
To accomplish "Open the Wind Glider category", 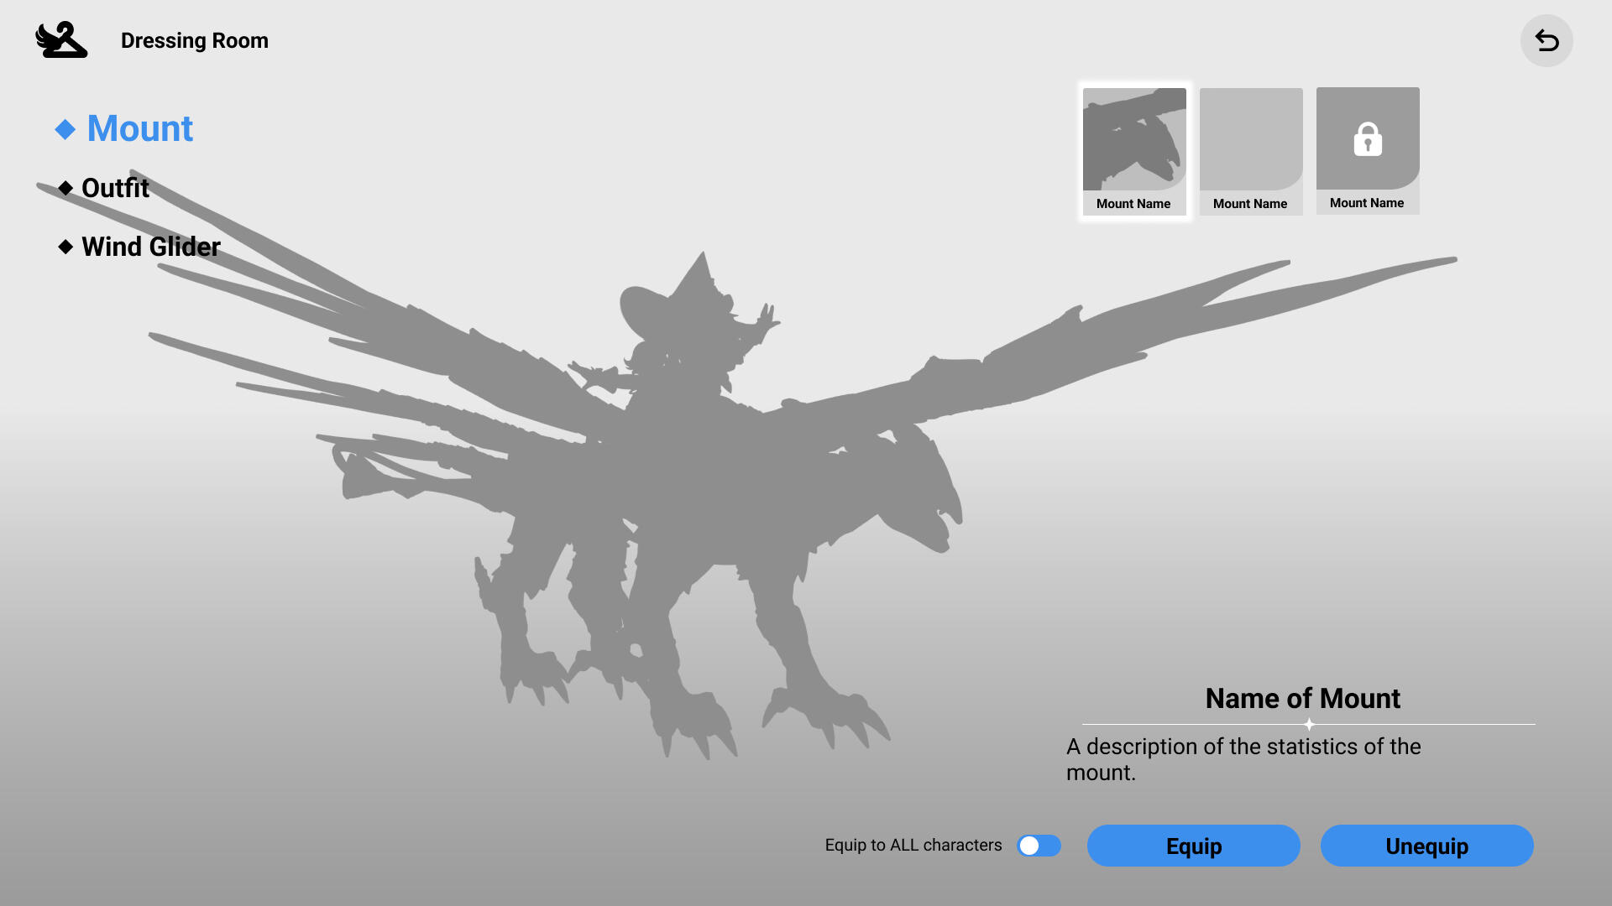I will tap(151, 247).
